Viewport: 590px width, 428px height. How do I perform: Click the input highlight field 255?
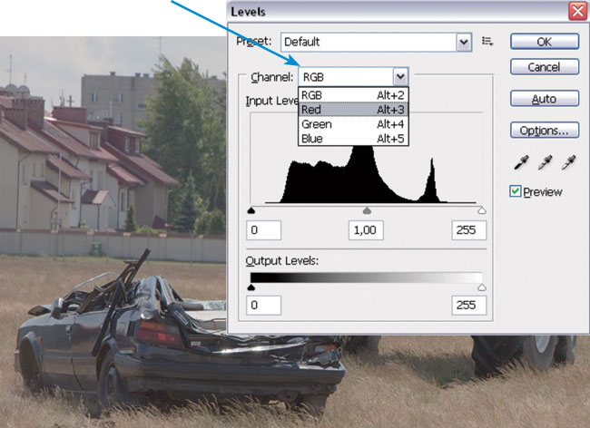tap(469, 230)
